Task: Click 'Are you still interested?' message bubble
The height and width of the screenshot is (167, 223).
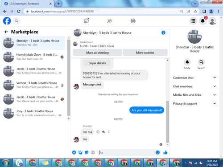Action: click(x=147, y=110)
